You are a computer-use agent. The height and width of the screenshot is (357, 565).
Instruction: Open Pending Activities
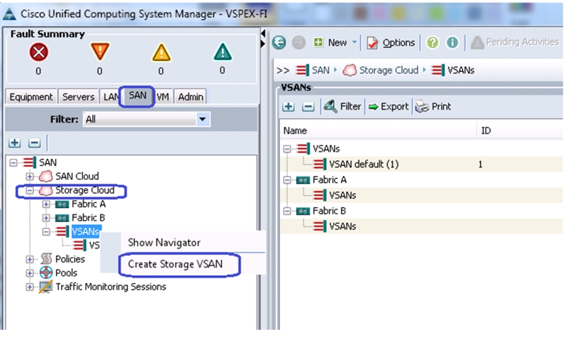(x=515, y=42)
